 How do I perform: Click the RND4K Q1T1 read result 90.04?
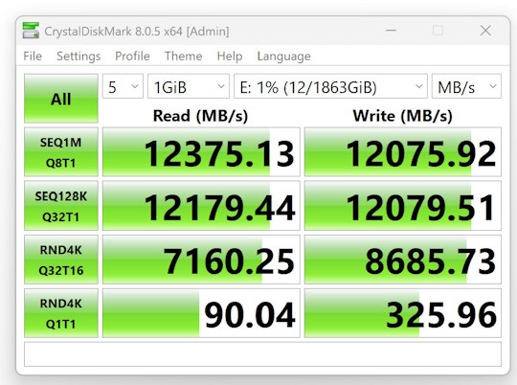pos(201,313)
